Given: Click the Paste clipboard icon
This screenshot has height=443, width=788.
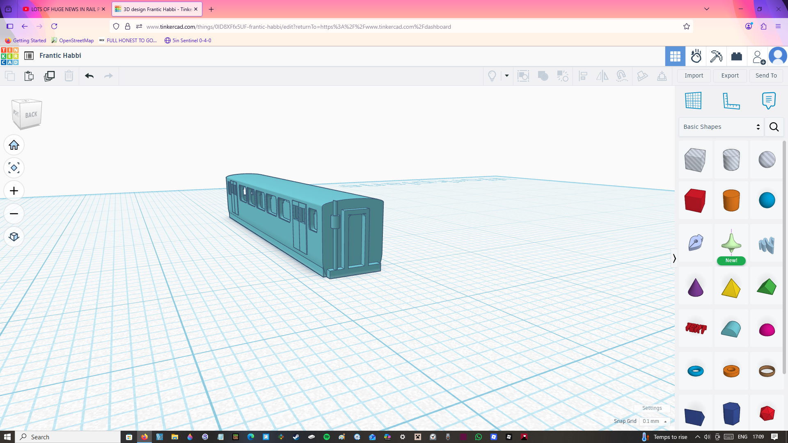Looking at the screenshot, I should [29, 76].
